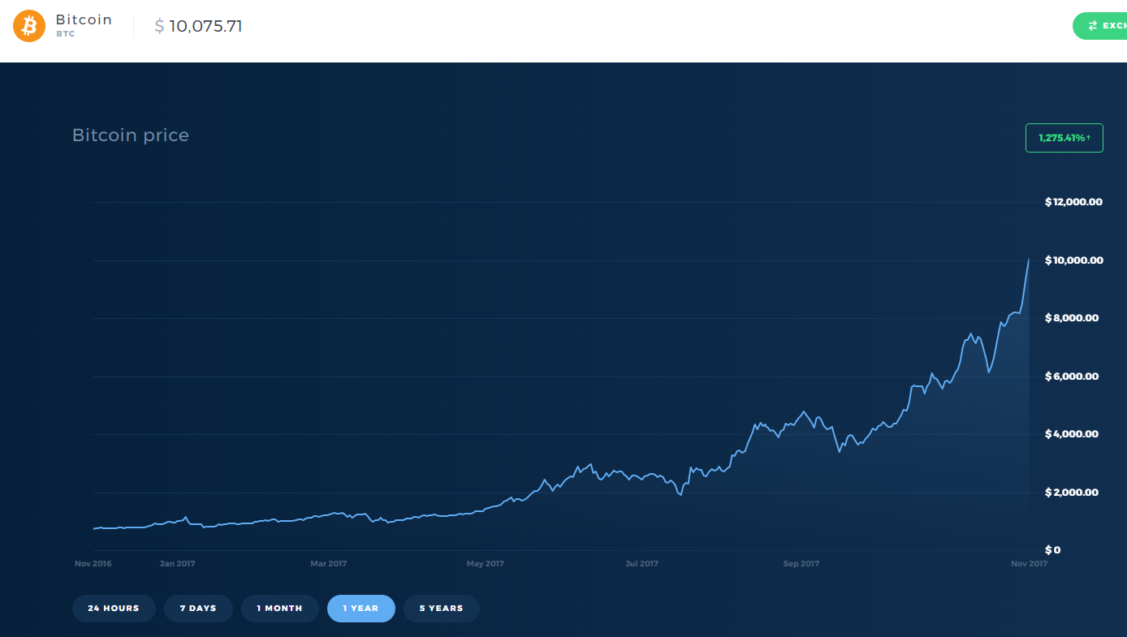This screenshot has width=1127, height=637.
Task: Click the Nov 2017 date label
Action: pyautogui.click(x=1028, y=563)
